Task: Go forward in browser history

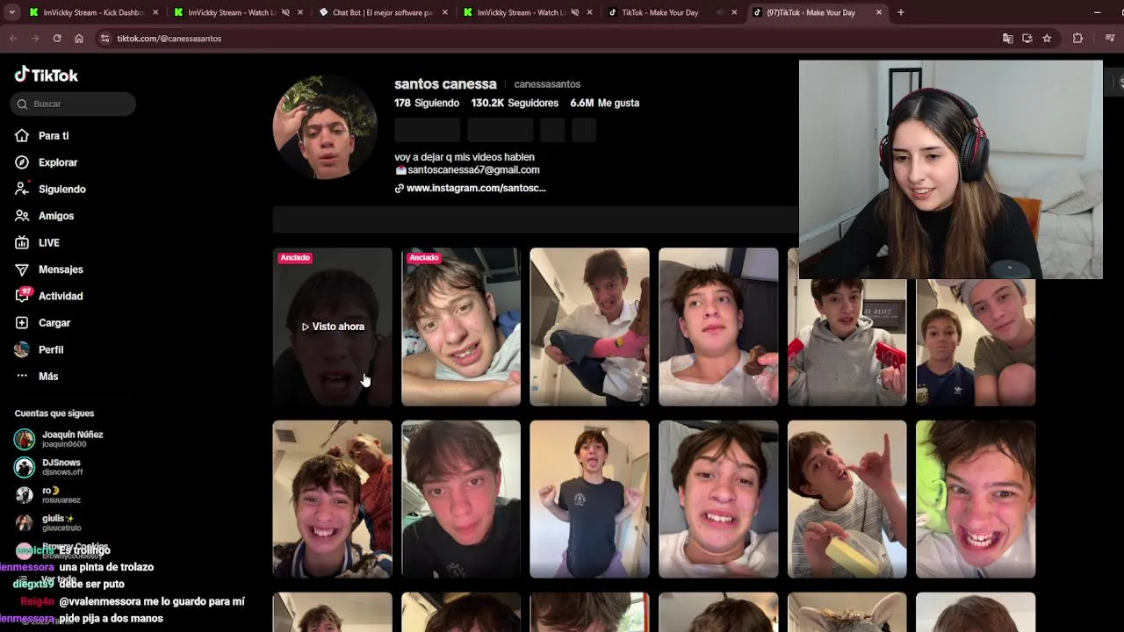Action: pos(35,39)
